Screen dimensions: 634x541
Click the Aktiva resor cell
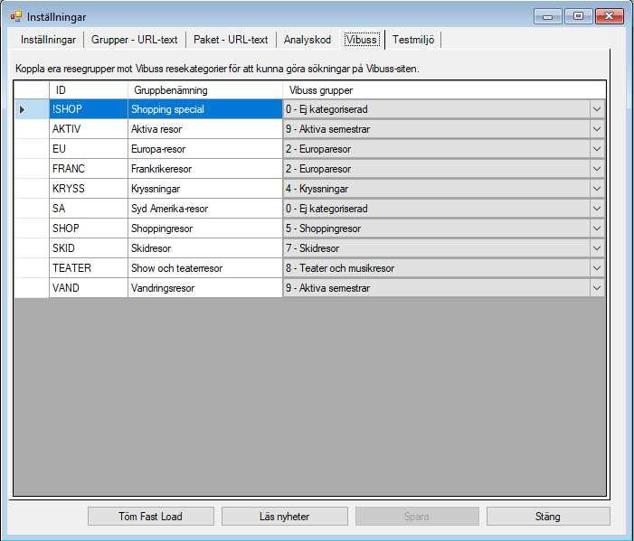(205, 129)
